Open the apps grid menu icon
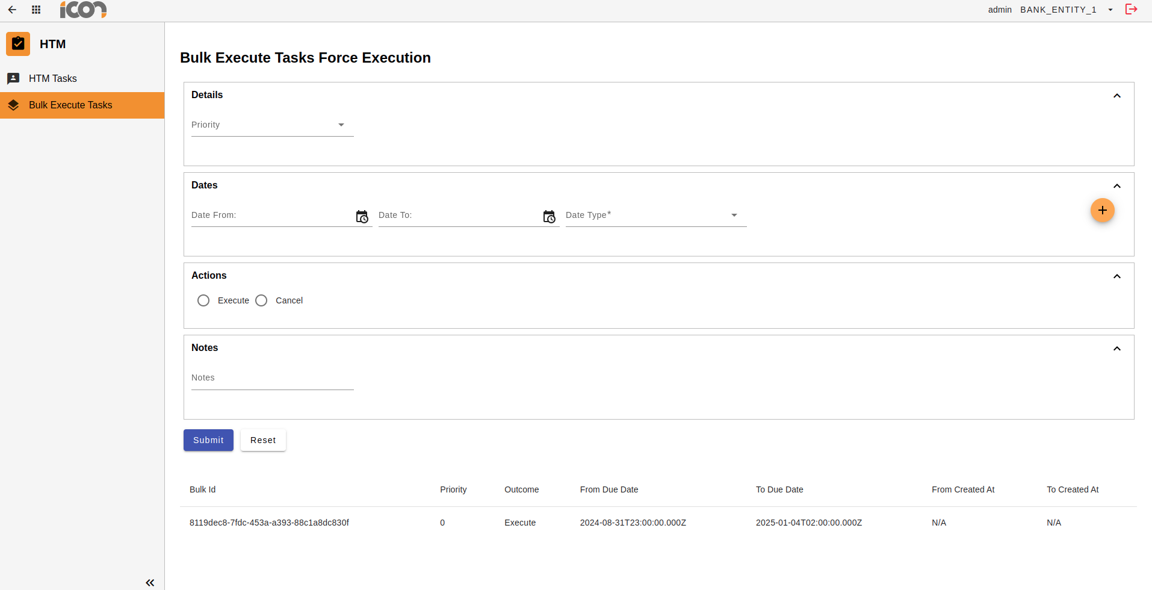 point(36,10)
